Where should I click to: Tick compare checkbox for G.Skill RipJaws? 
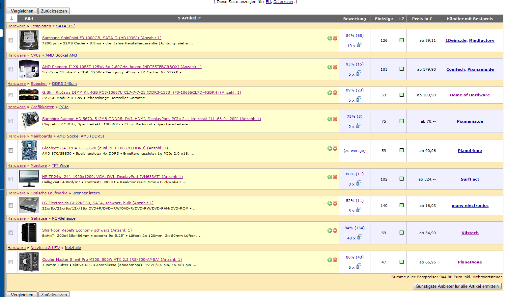point(11,95)
